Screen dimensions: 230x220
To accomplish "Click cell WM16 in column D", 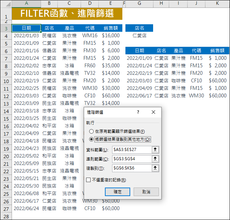I will [90, 36].
